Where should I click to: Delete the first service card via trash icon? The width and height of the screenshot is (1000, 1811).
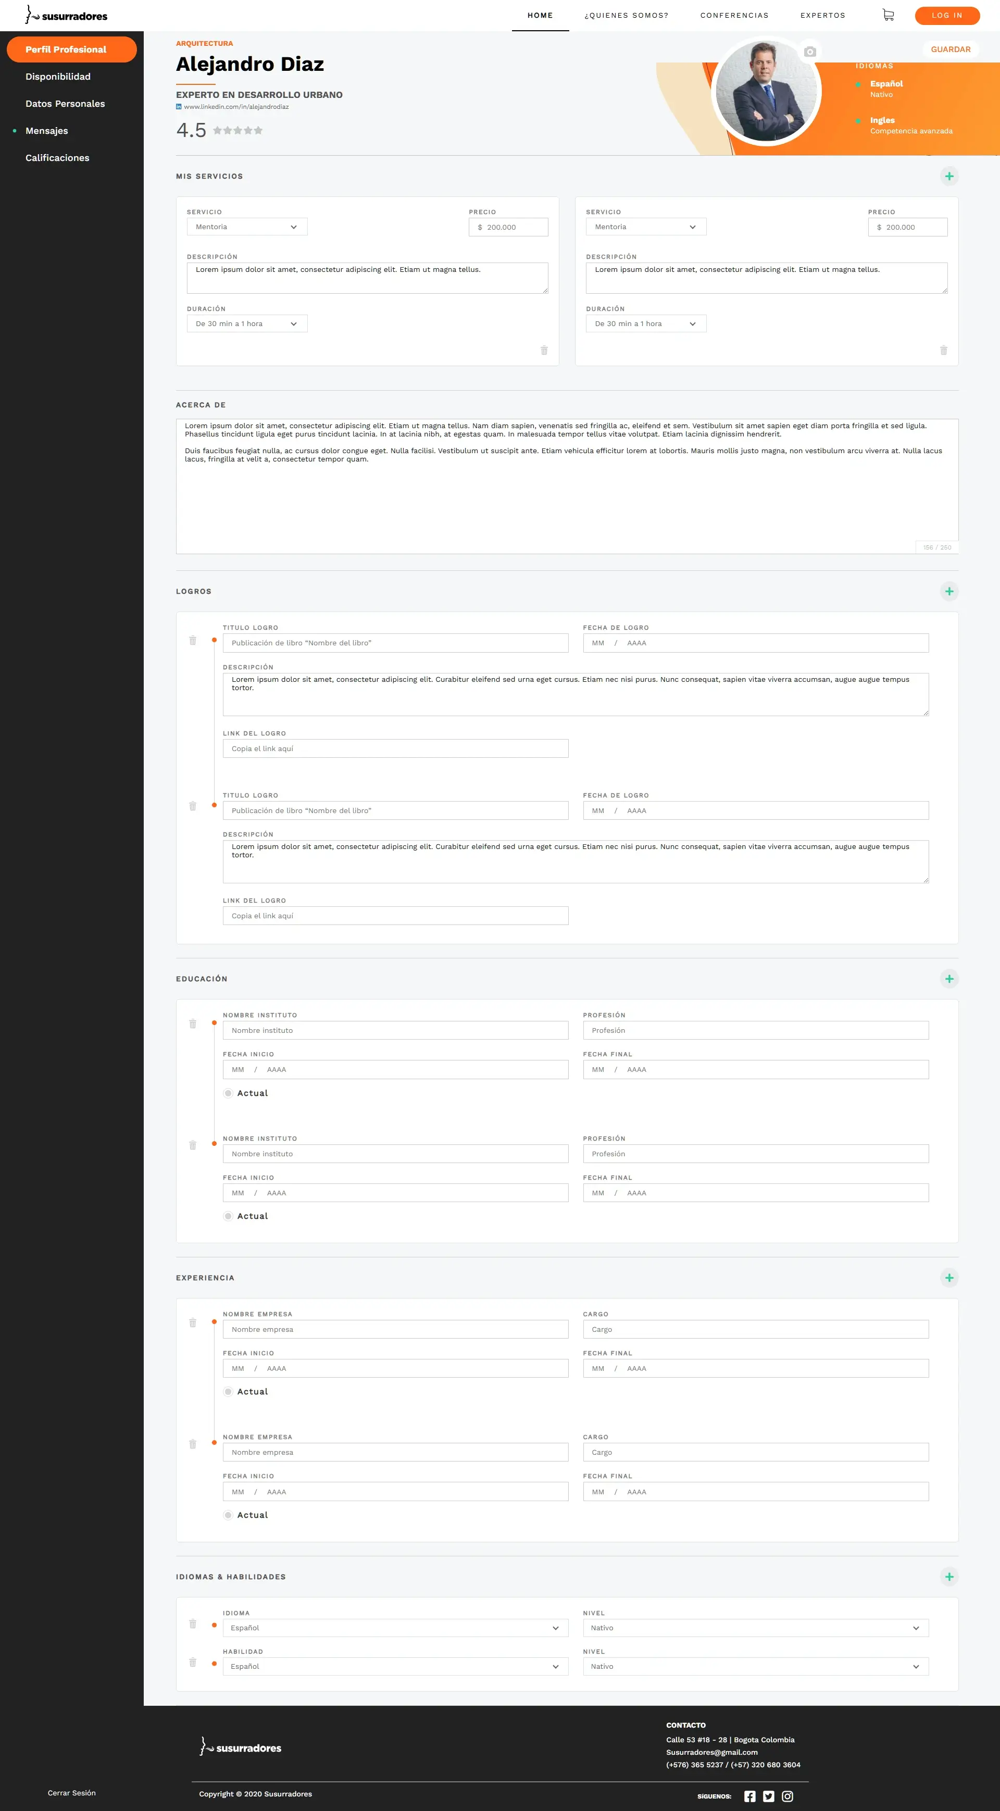[544, 350]
